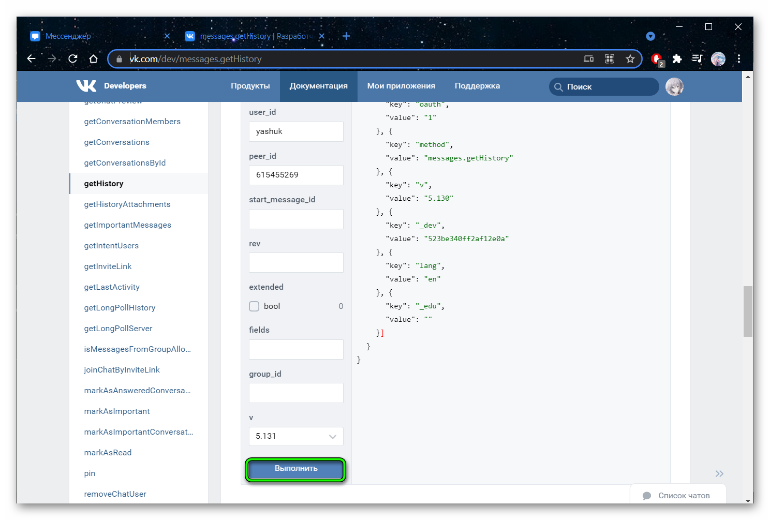Bookmark this page with star icon
This screenshot has height=520, width=770.
(x=630, y=59)
